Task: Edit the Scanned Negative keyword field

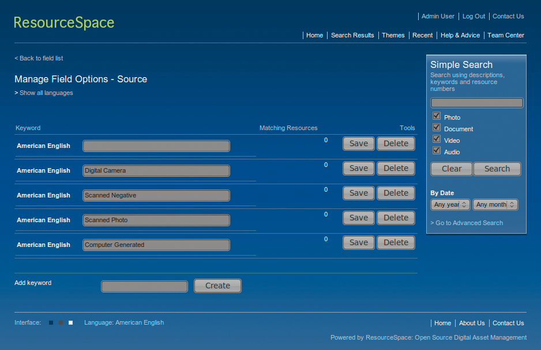Action: [156, 196]
